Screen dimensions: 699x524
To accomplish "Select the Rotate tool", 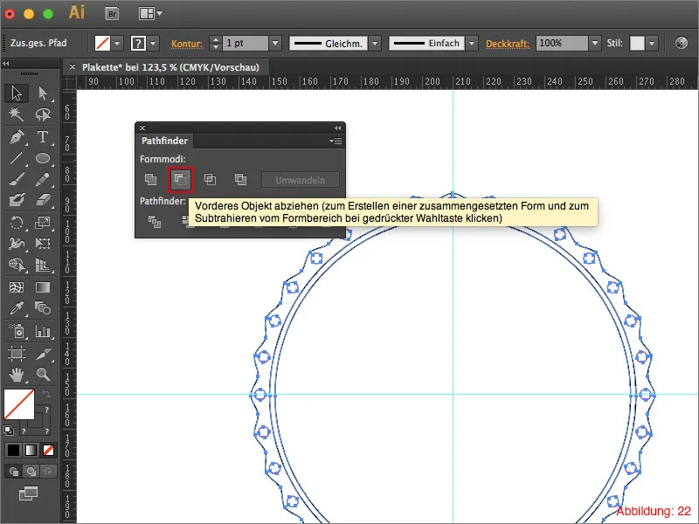I will click(17, 223).
